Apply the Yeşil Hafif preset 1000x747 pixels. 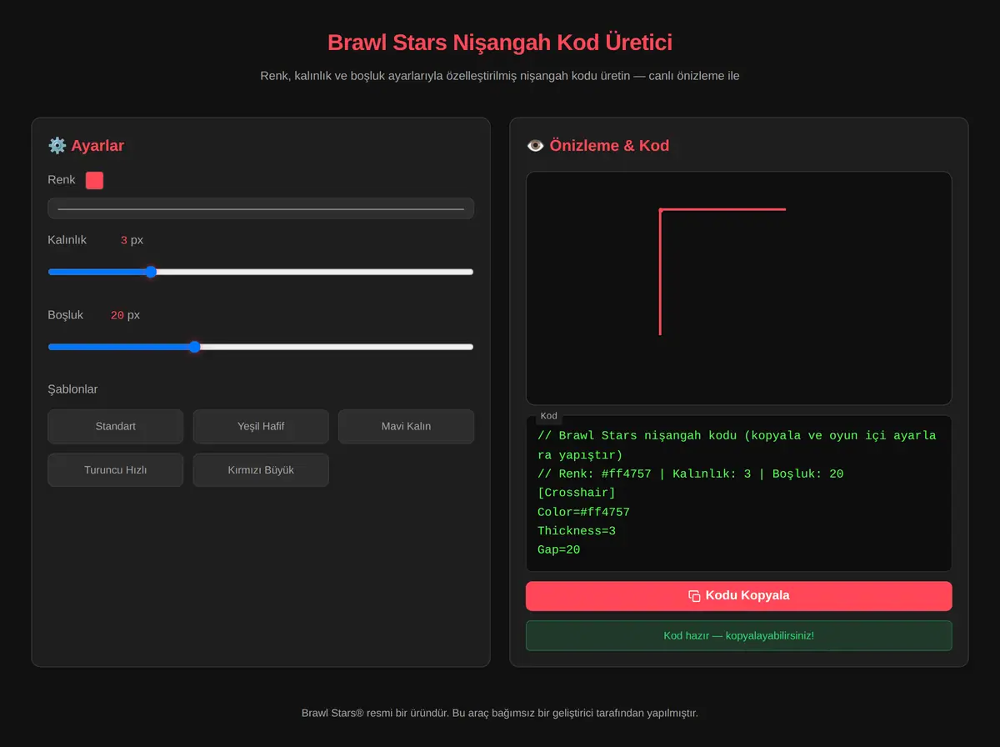[x=261, y=426]
